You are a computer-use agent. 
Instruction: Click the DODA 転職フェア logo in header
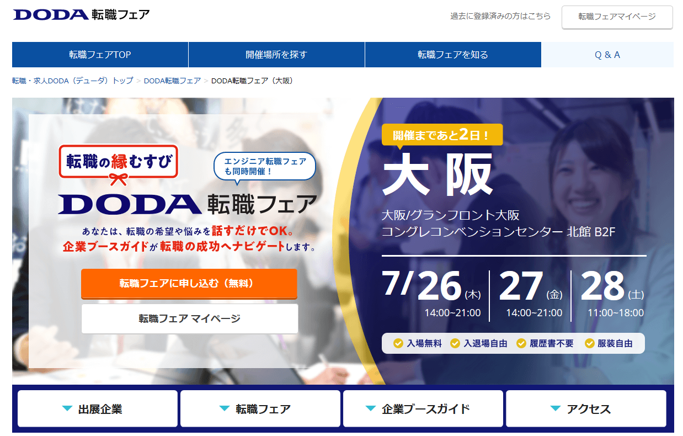point(81,14)
